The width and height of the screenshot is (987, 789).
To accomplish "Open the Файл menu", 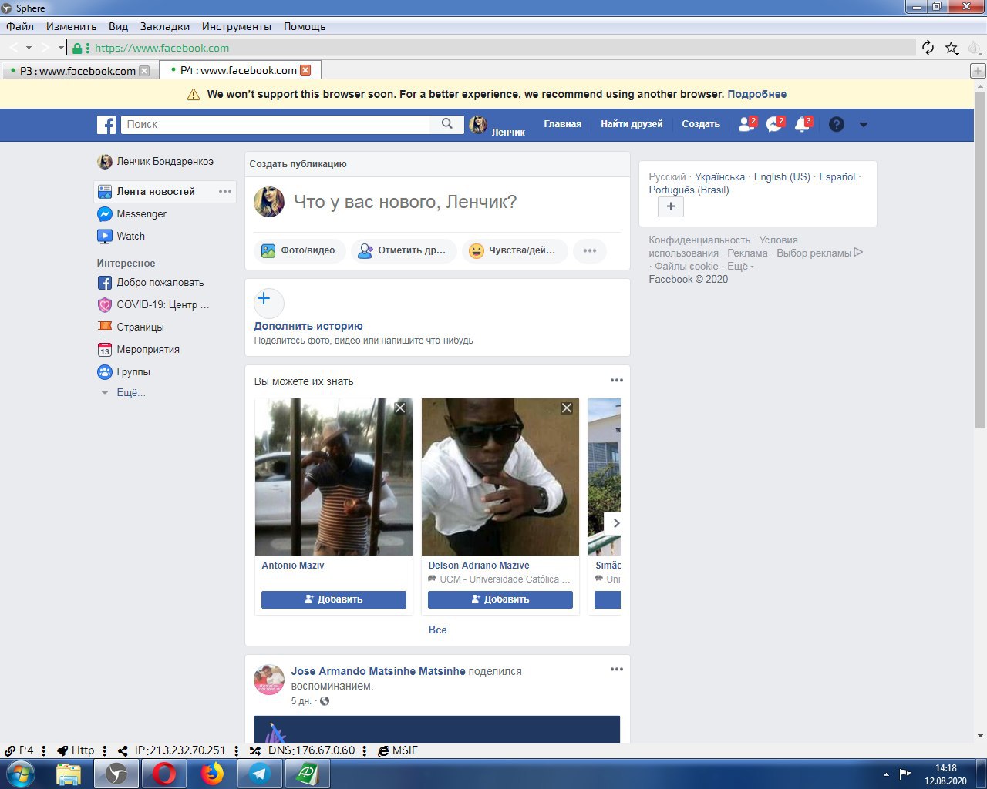I will (x=20, y=26).
